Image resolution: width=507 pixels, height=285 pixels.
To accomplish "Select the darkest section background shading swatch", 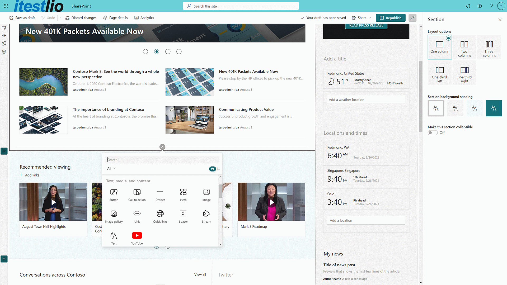I will click(x=494, y=108).
